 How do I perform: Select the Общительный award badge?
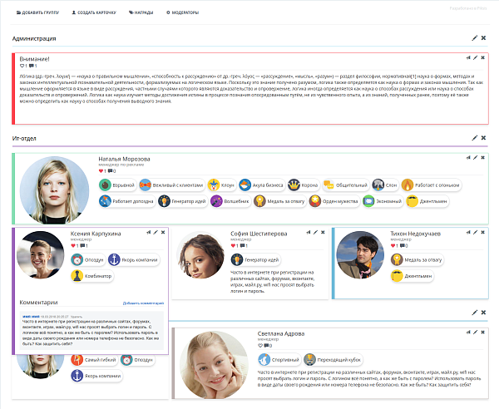click(x=346, y=185)
